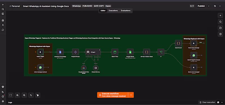The width and height of the screenshot is (225, 105).
Task: Click the workflow title Smart WhatsApp AI Assistant
Action: (x=46, y=6)
